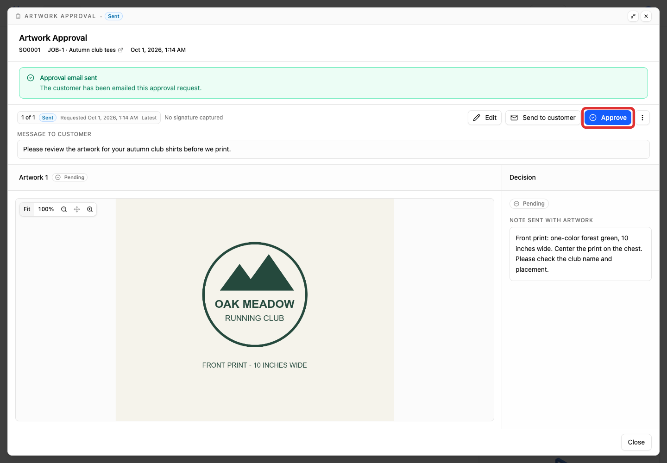Click the Close button at bottom
This screenshot has width=667, height=463.
[x=636, y=442]
